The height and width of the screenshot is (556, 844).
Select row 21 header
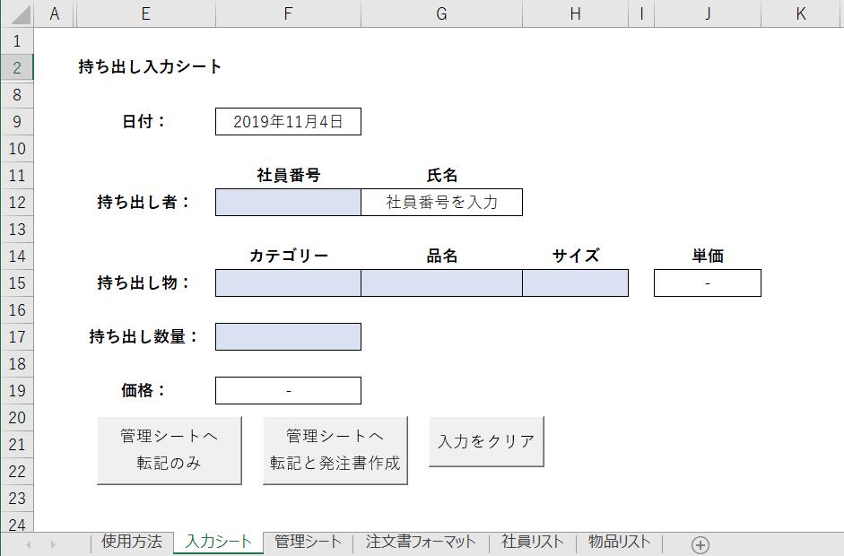pyautogui.click(x=17, y=445)
